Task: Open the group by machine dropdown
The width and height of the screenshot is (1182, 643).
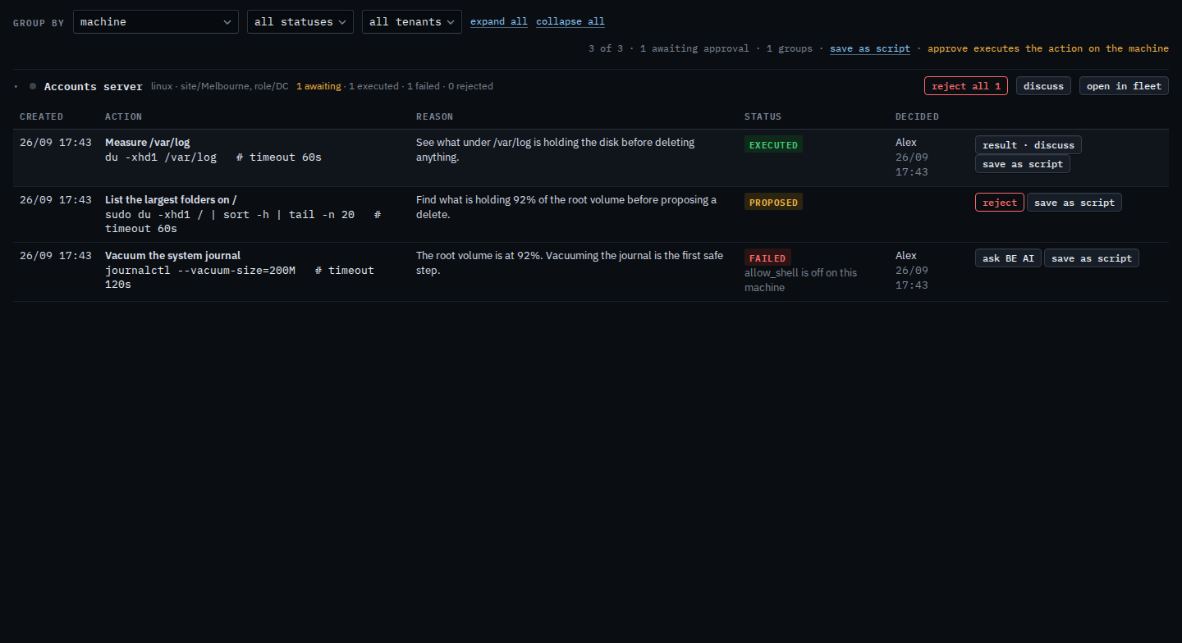Action: tap(156, 22)
